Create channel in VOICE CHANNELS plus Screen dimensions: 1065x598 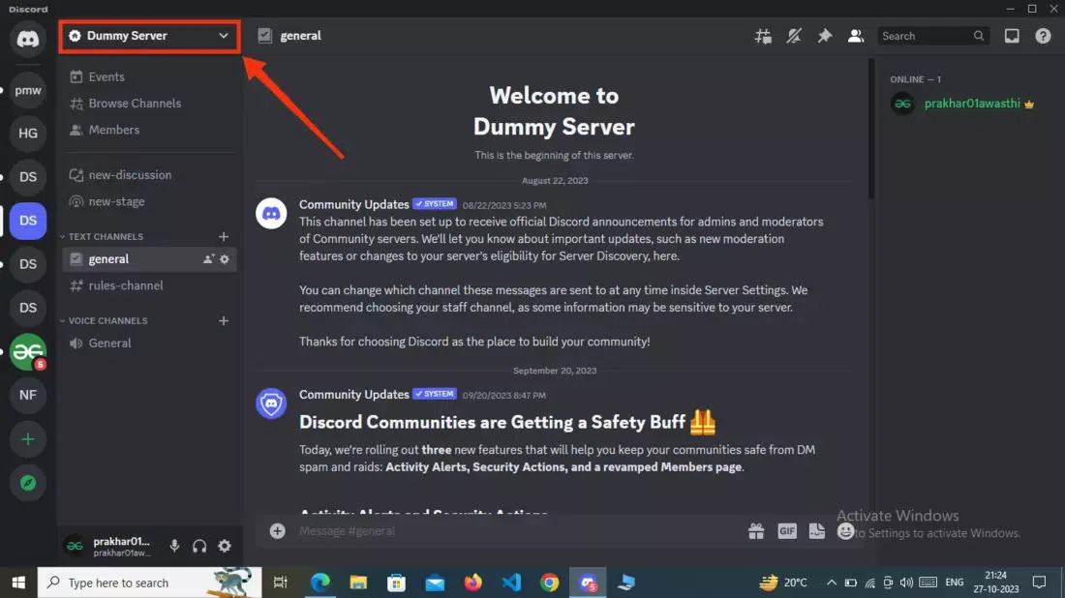coord(224,321)
